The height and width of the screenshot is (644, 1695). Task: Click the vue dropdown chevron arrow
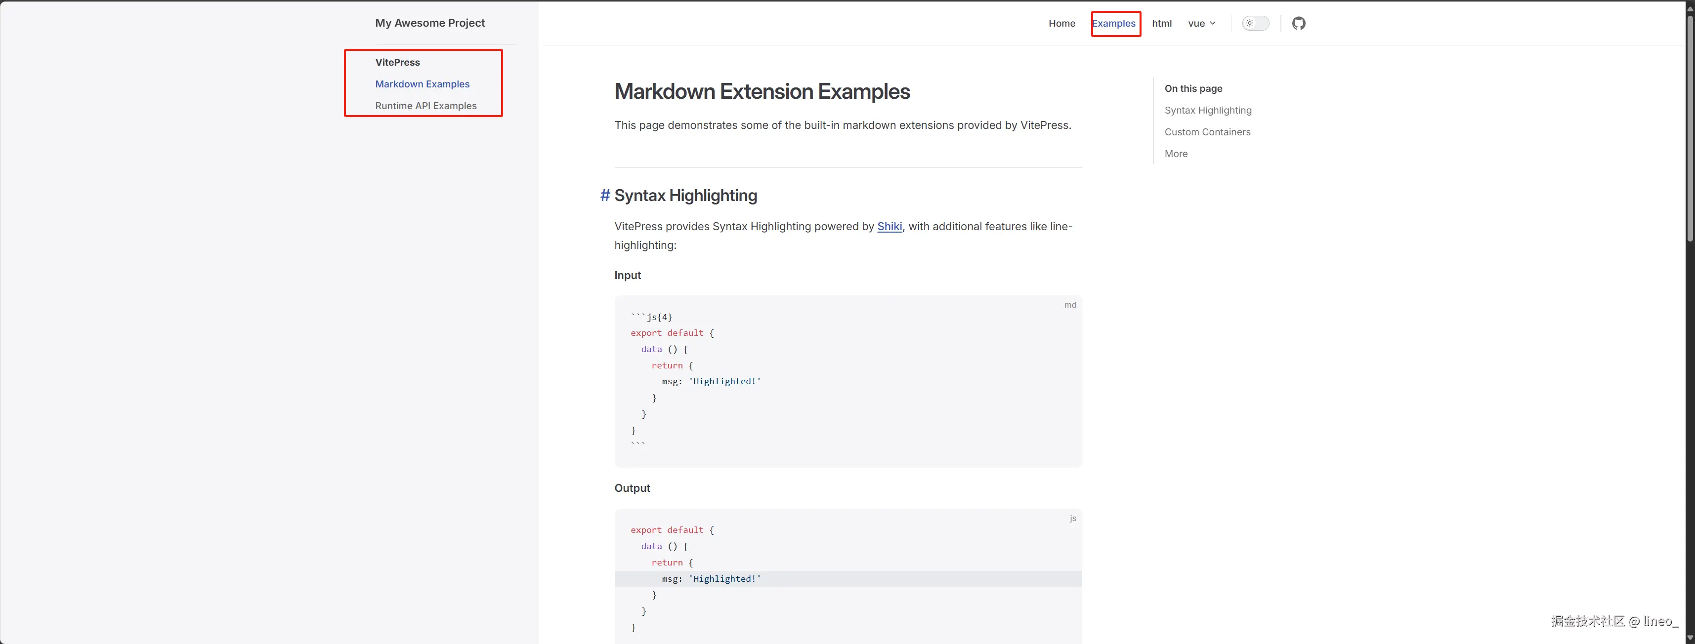1213,24
